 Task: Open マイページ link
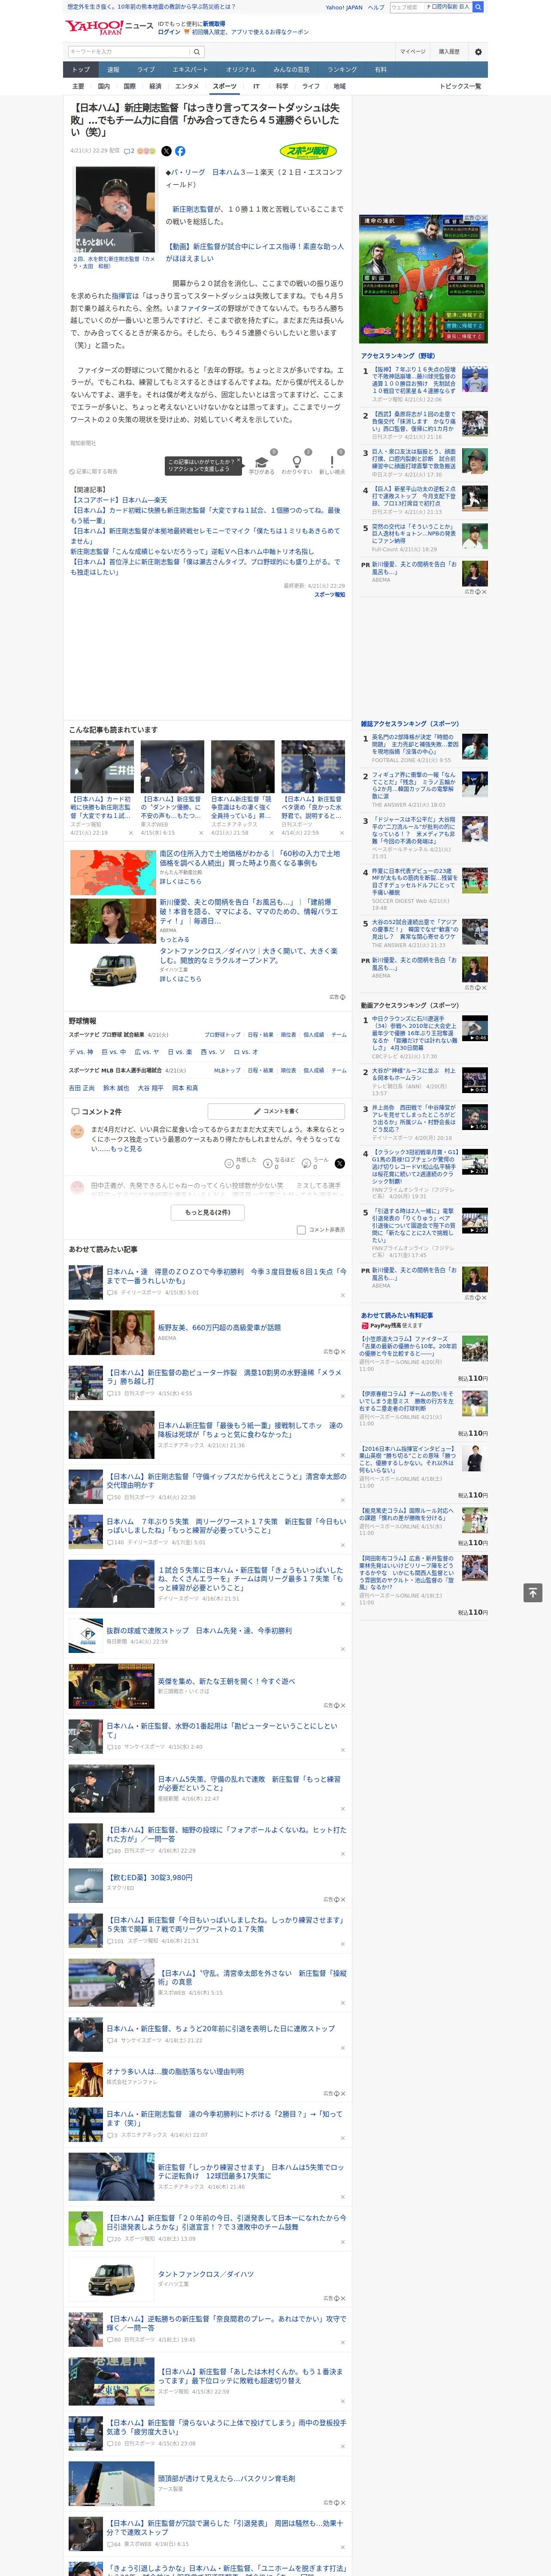413,51
